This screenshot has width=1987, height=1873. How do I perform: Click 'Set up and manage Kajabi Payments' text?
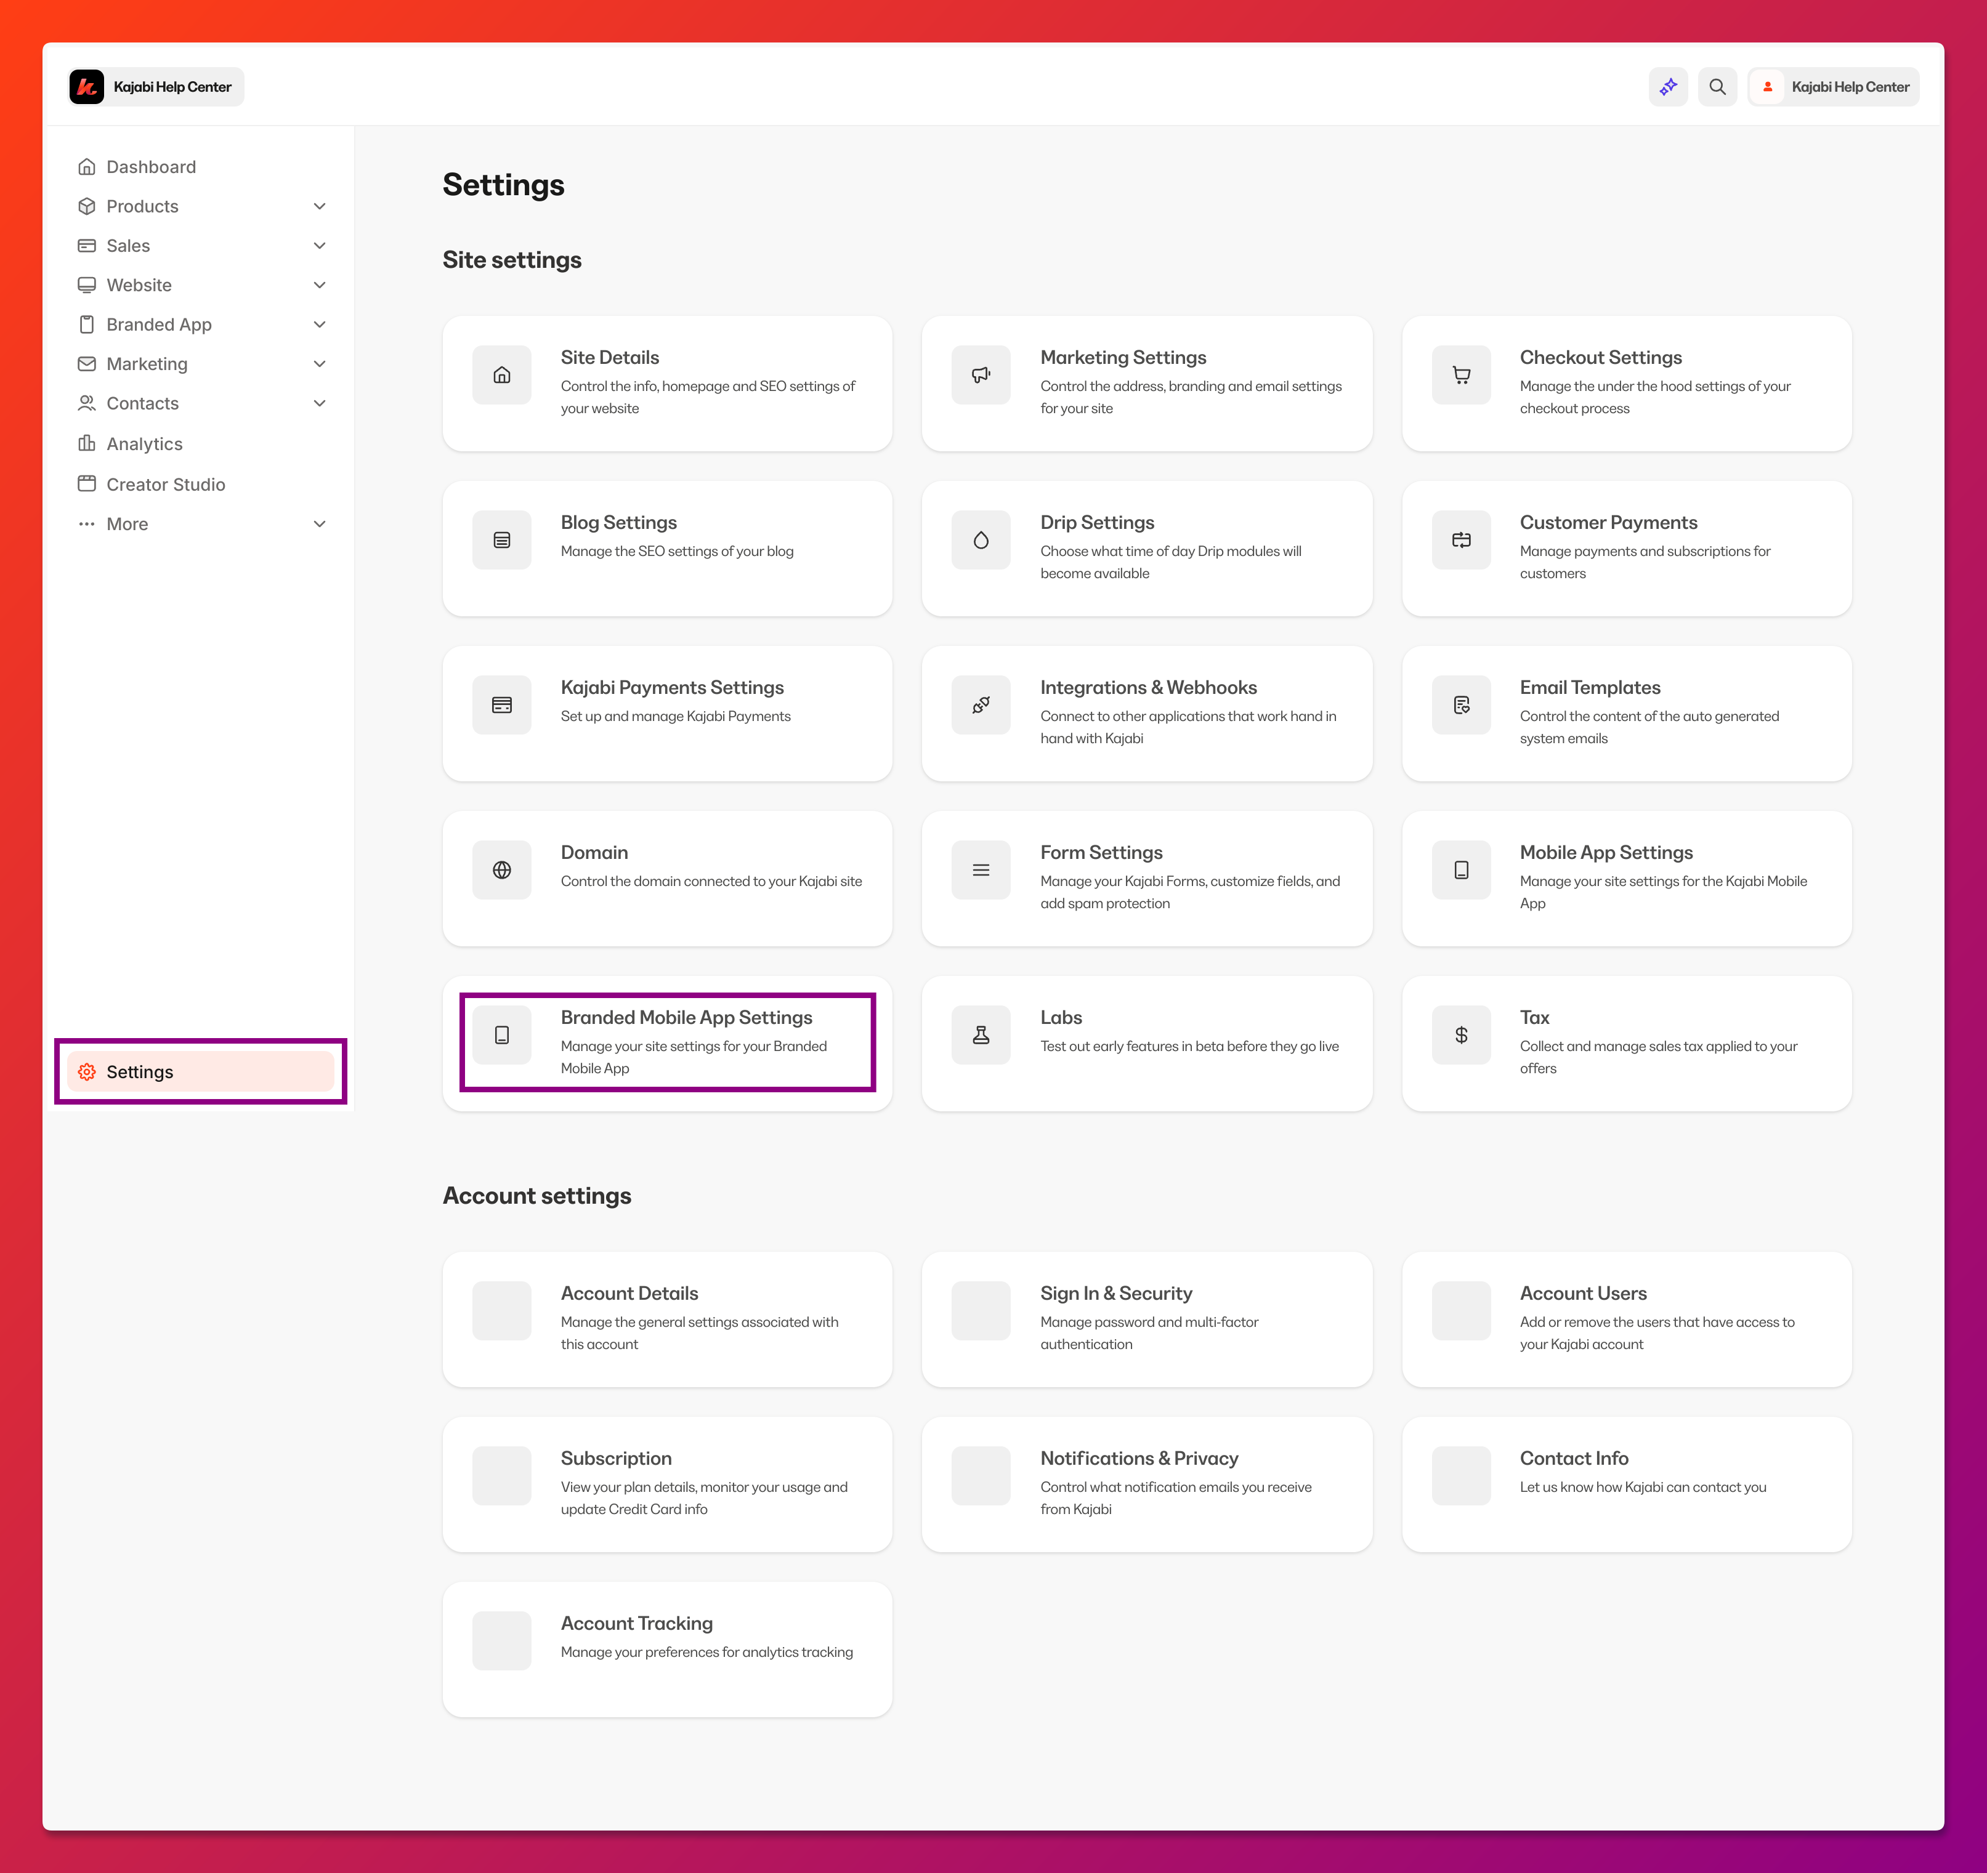pos(676,716)
